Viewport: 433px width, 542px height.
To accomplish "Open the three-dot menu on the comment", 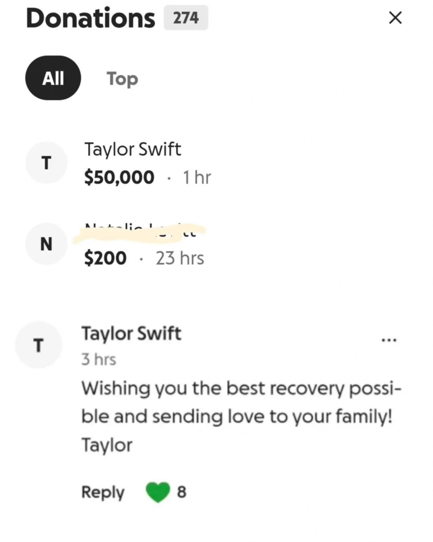I will (389, 340).
